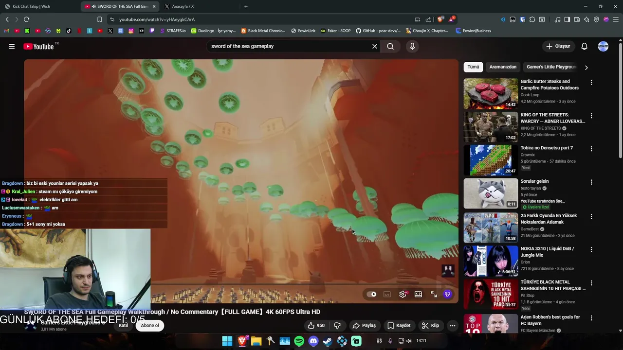Screen dimensions: 623x350
Task: Open options for NOKIA 3310 video
Action: tap(591, 249)
